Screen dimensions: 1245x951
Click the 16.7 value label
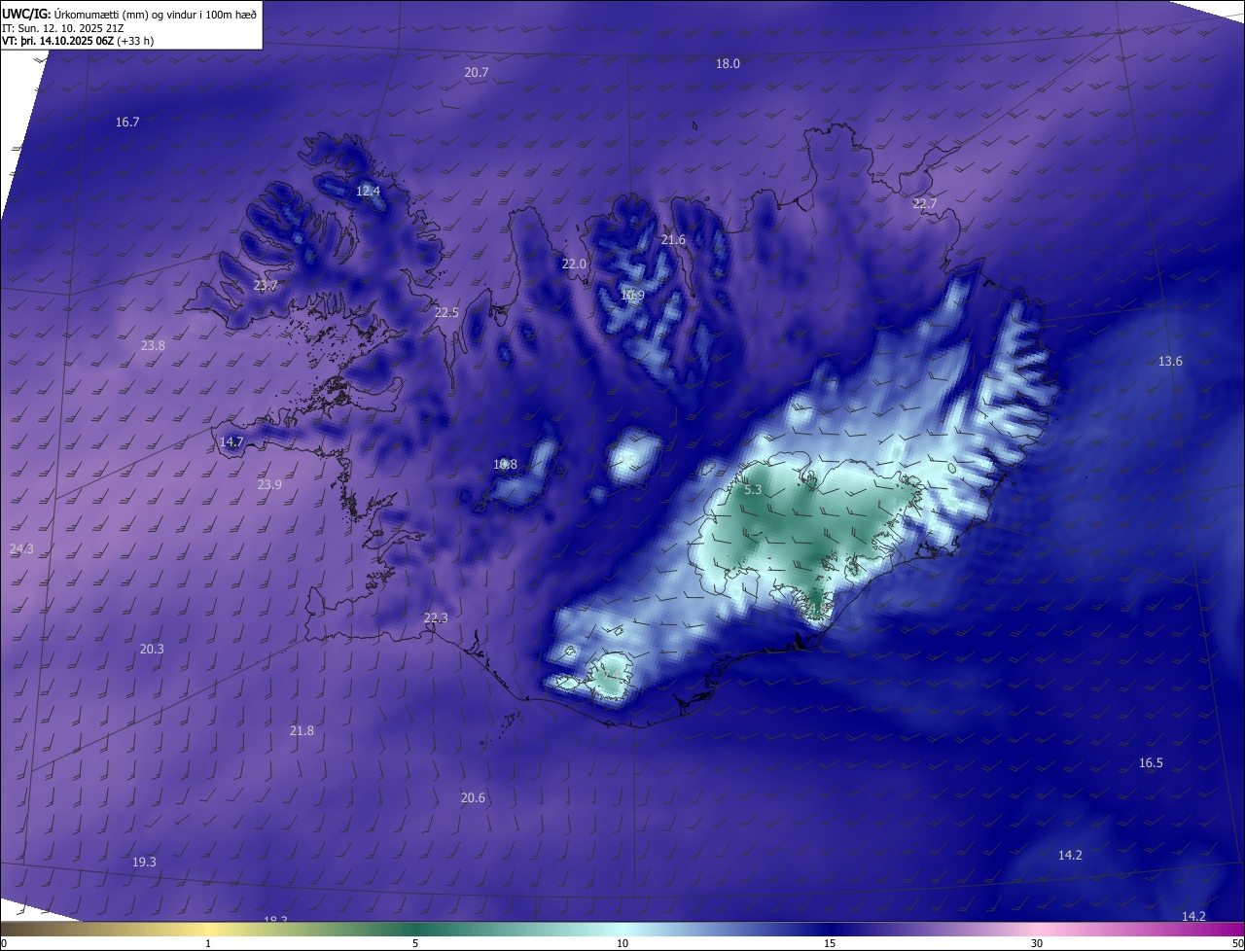(127, 122)
